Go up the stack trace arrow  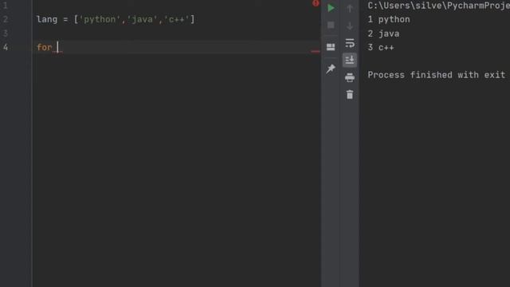click(x=350, y=8)
